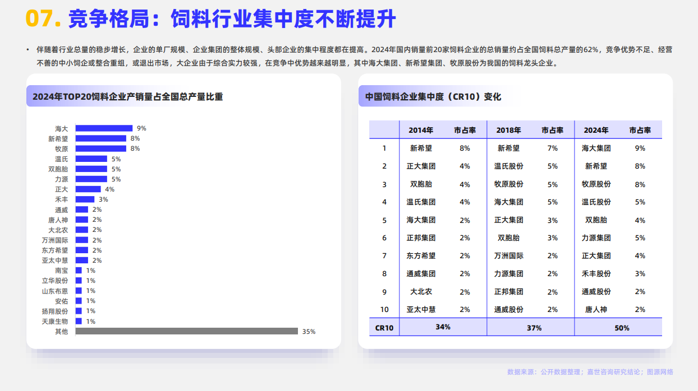Select the 山东布恩 label in the bar chart
698x391 pixels.
click(x=55, y=291)
